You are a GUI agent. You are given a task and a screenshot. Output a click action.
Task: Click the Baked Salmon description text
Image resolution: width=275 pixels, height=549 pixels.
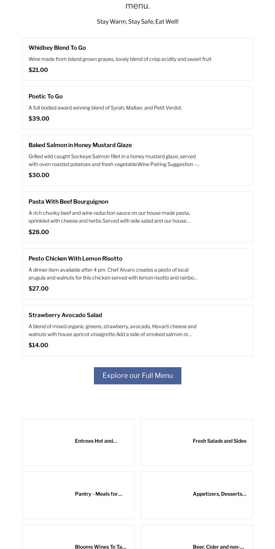114,160
